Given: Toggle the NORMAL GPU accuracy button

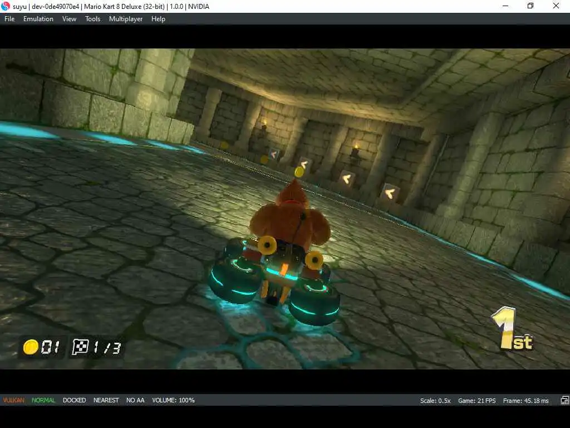Looking at the screenshot, I should tap(43, 400).
